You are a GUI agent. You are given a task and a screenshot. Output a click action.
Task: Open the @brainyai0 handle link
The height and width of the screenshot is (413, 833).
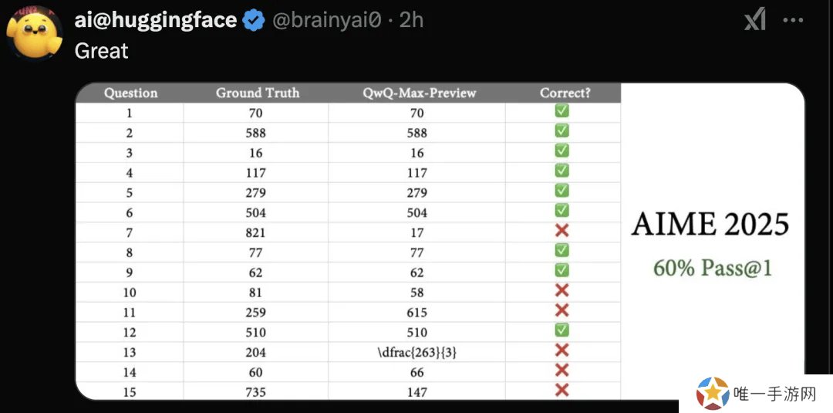[327, 20]
